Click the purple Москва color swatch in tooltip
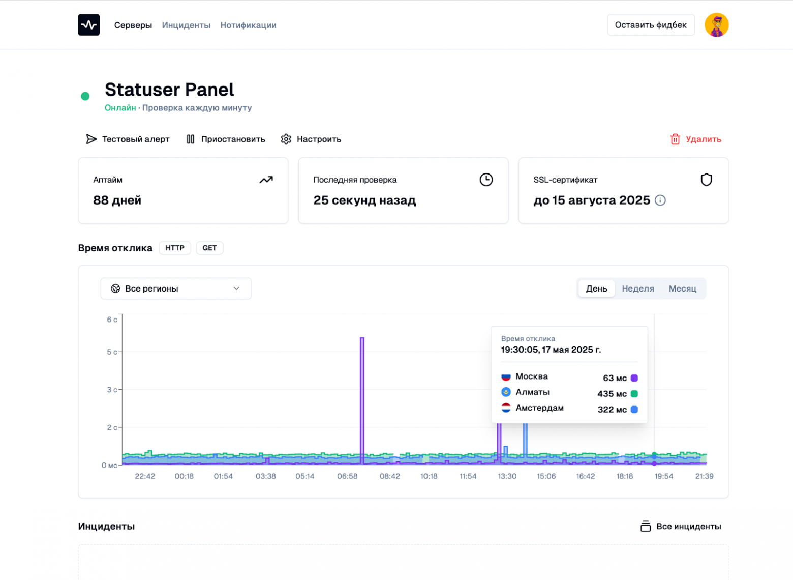 pyautogui.click(x=634, y=378)
